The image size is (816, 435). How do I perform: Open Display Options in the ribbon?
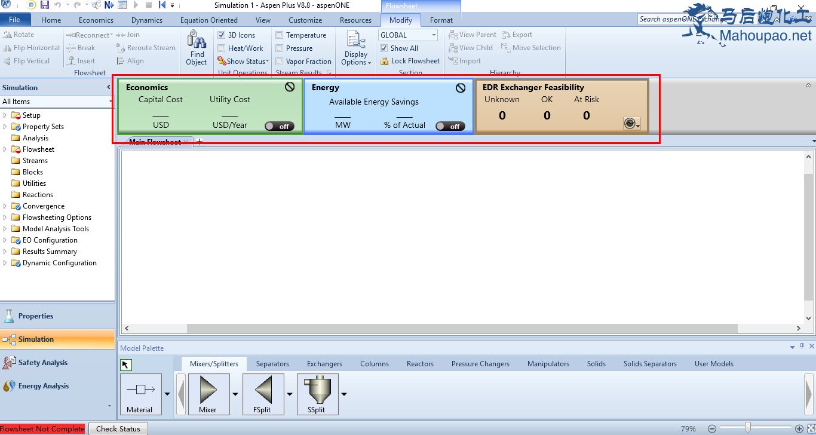pyautogui.click(x=356, y=48)
